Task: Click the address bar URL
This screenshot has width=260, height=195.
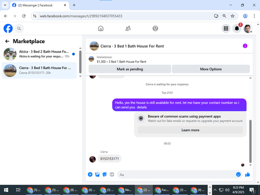Action: pyautogui.click(x=81, y=16)
